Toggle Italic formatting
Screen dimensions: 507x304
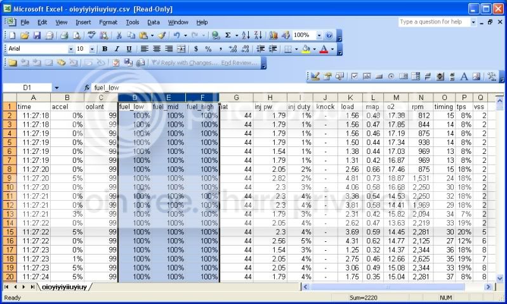[117, 49]
